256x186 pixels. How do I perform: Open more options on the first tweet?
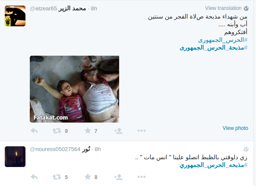coord(142,130)
